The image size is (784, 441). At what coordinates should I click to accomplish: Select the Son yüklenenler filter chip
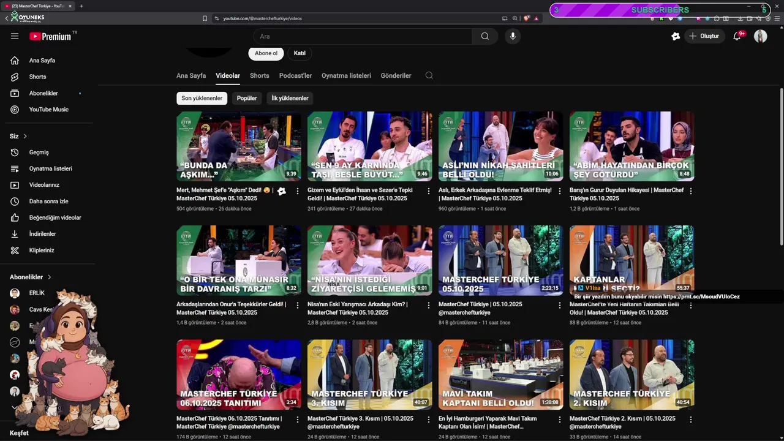[202, 98]
